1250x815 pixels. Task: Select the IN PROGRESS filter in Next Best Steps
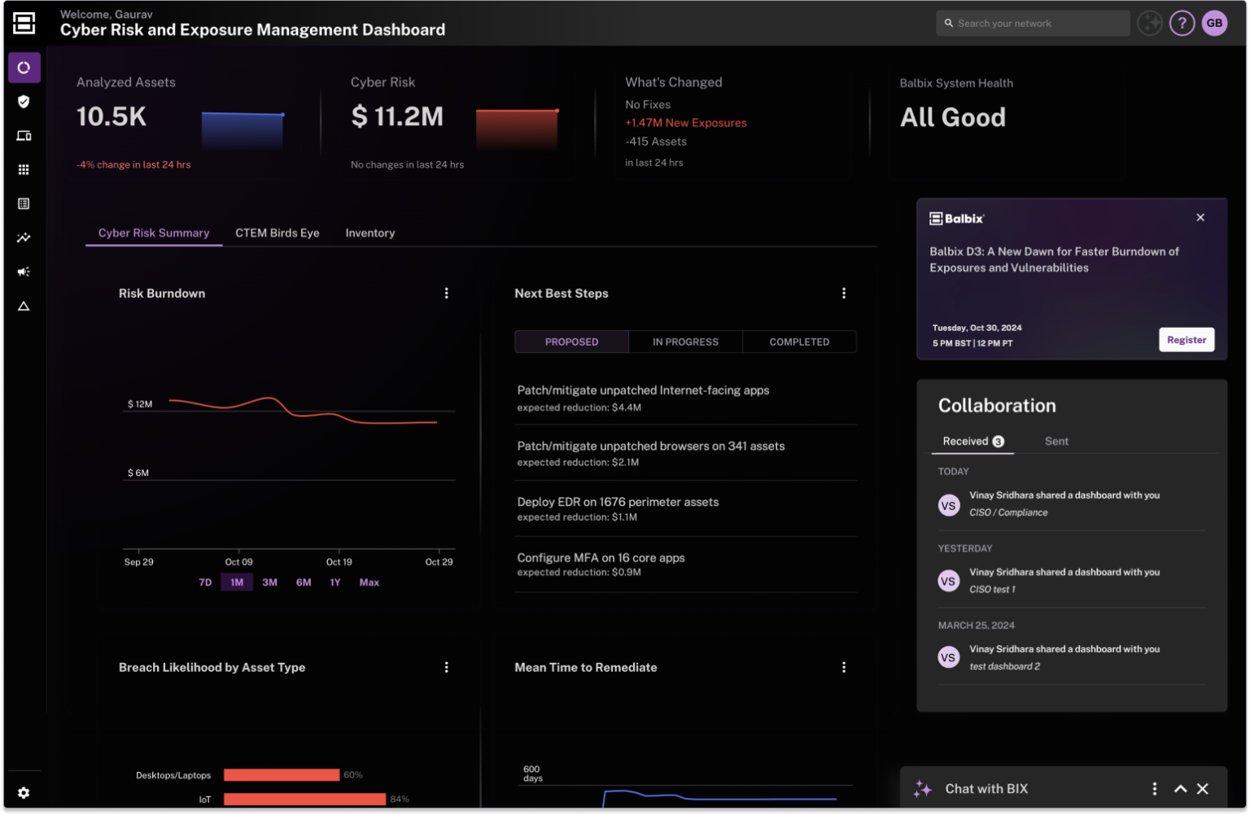pyautogui.click(x=684, y=342)
